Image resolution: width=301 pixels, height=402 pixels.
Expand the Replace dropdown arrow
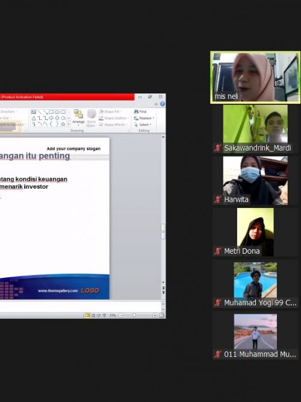(x=154, y=118)
